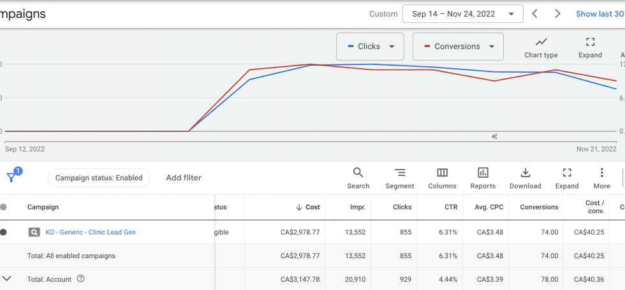Screen dimensions: 625x290
Task: Go to the next date range
Action: tap(557, 14)
